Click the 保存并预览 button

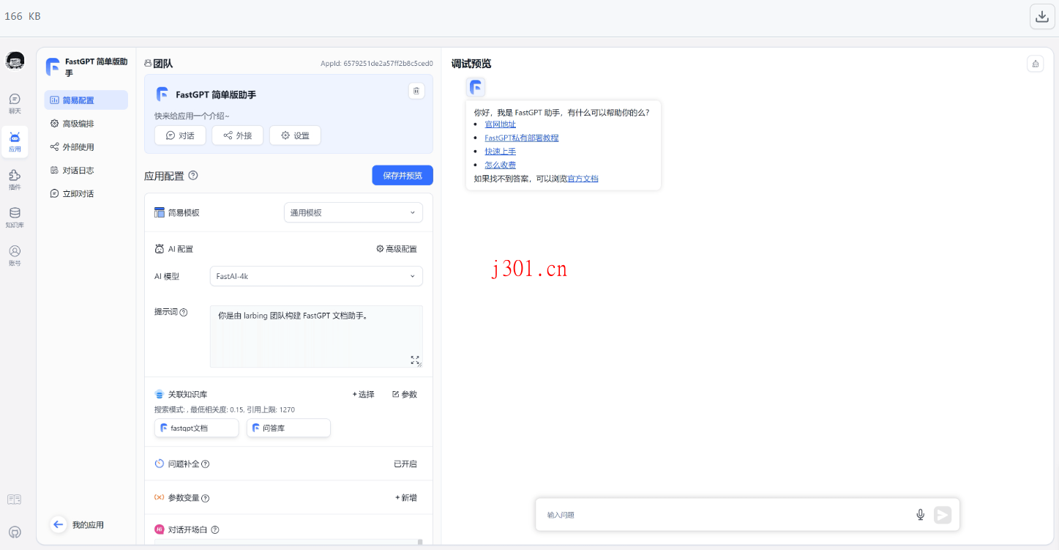pos(402,175)
